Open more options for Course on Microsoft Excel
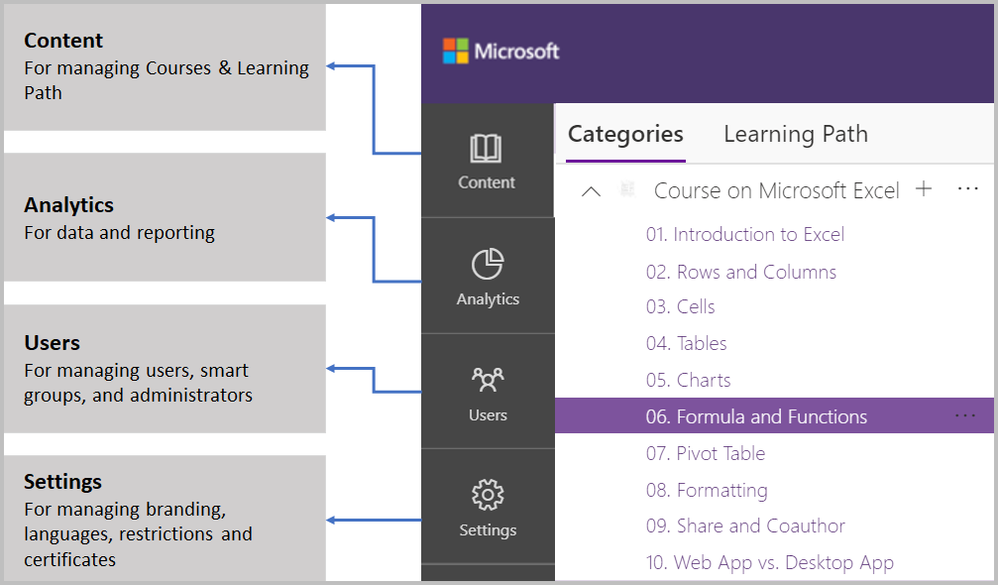 coord(967,188)
